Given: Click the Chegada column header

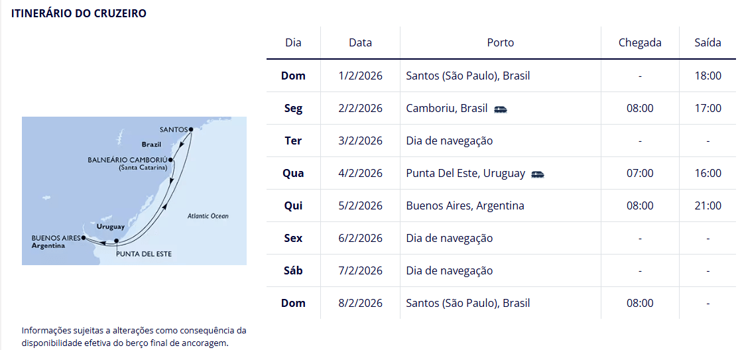Looking at the screenshot, I should pyautogui.click(x=640, y=42).
